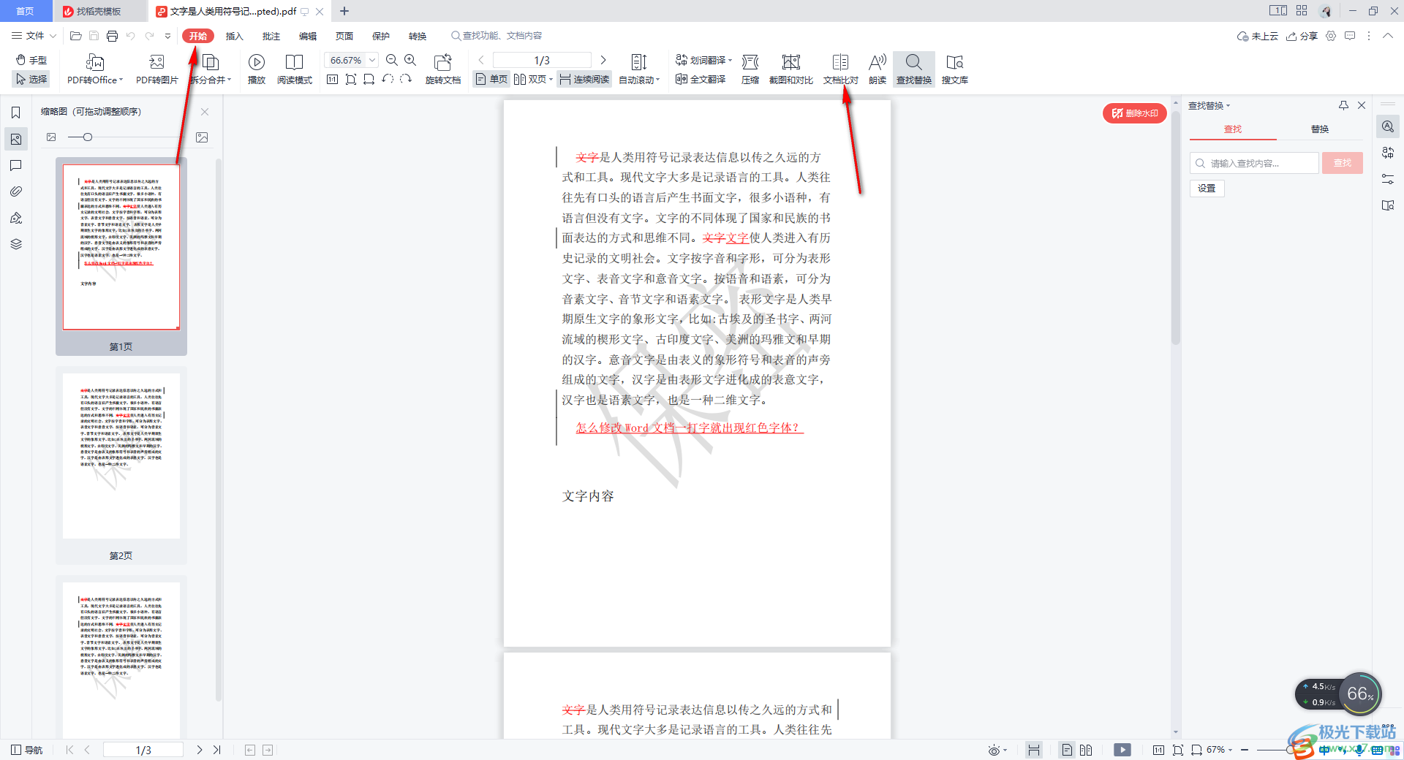Switch to 转换 convert tab
1404x760 pixels.
418,36
